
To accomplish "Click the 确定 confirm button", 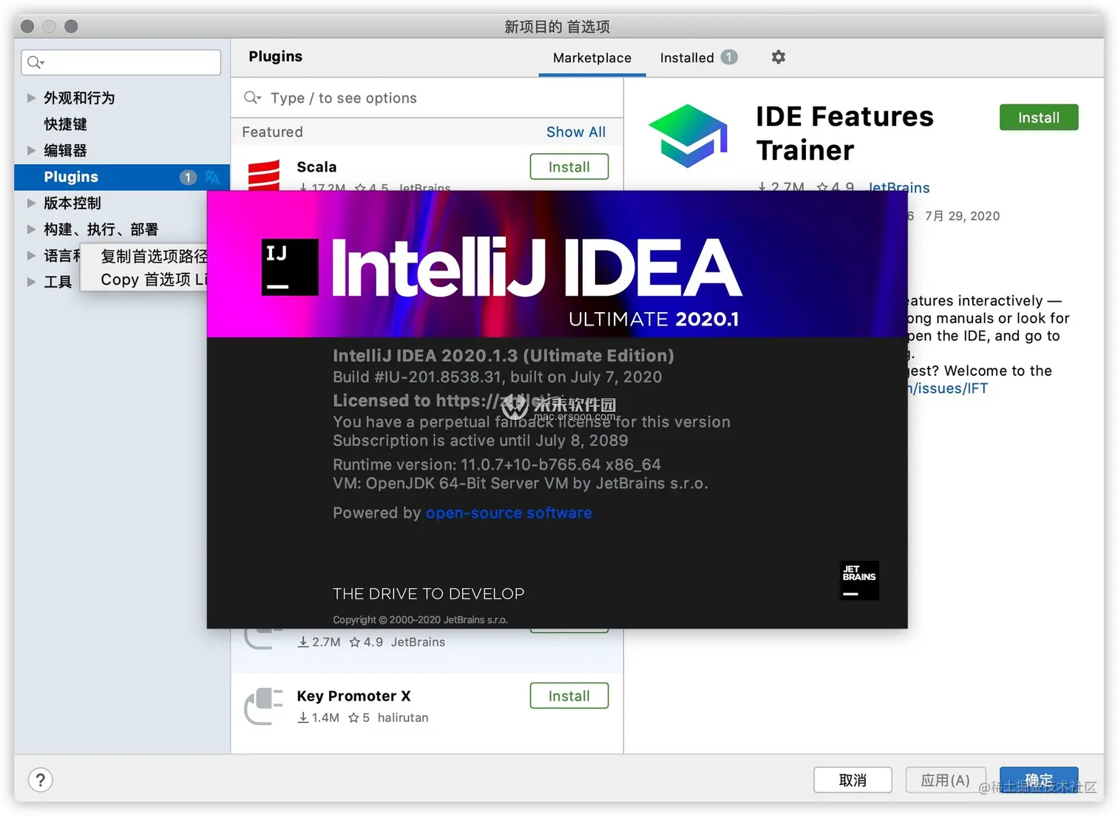I will point(1039,780).
